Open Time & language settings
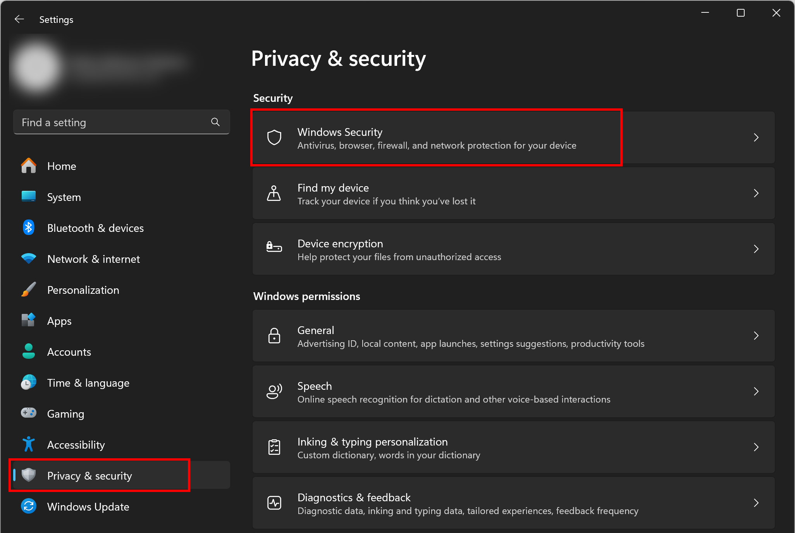 [x=88, y=383]
